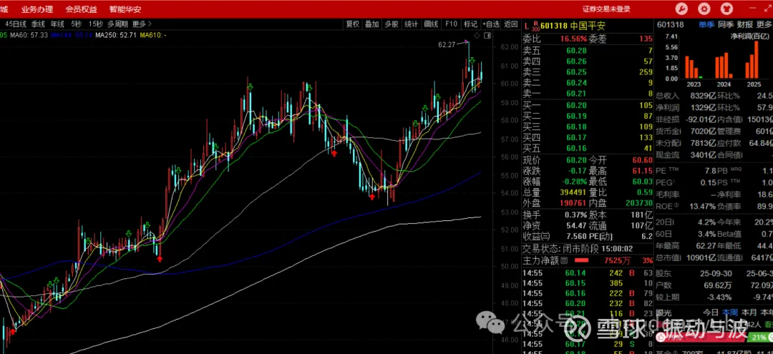Expand 更多 in the finance panel

[764, 24]
